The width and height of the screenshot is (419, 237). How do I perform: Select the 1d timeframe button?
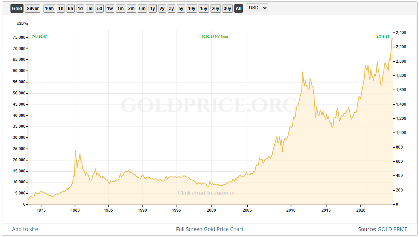coord(80,8)
